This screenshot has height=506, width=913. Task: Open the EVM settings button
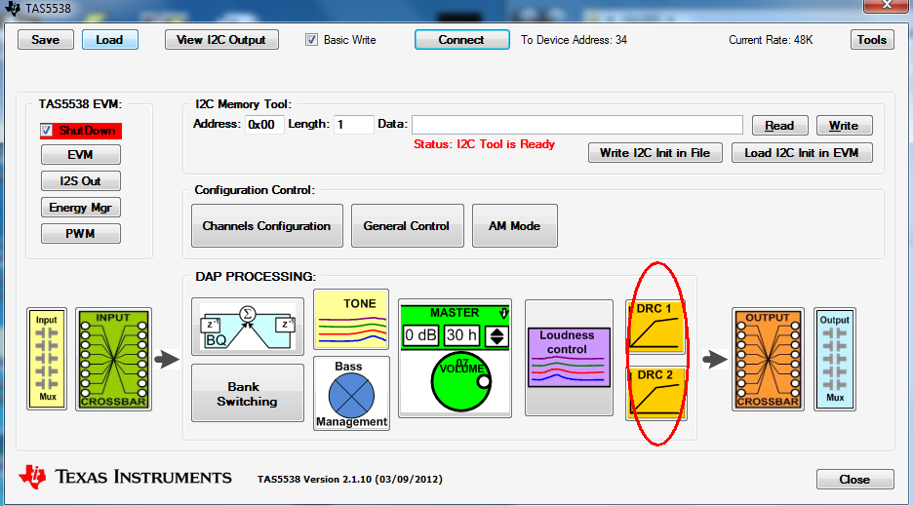pyautogui.click(x=80, y=155)
